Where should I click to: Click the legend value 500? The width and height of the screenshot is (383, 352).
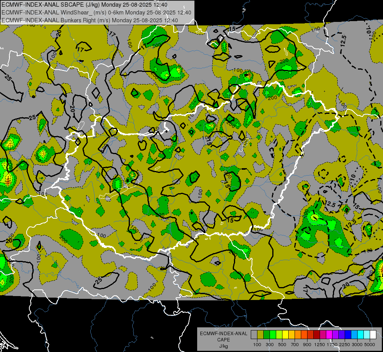point(282,345)
